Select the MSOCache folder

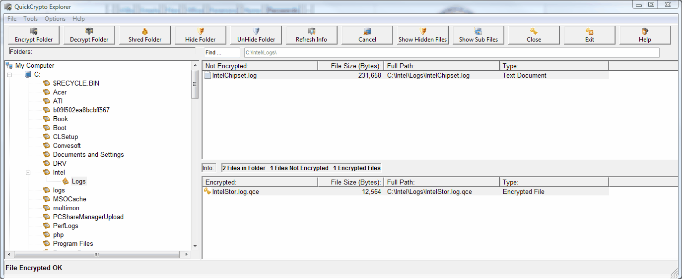click(69, 199)
